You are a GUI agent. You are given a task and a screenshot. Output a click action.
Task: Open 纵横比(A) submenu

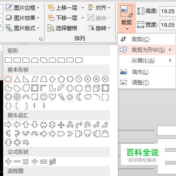click(147, 61)
